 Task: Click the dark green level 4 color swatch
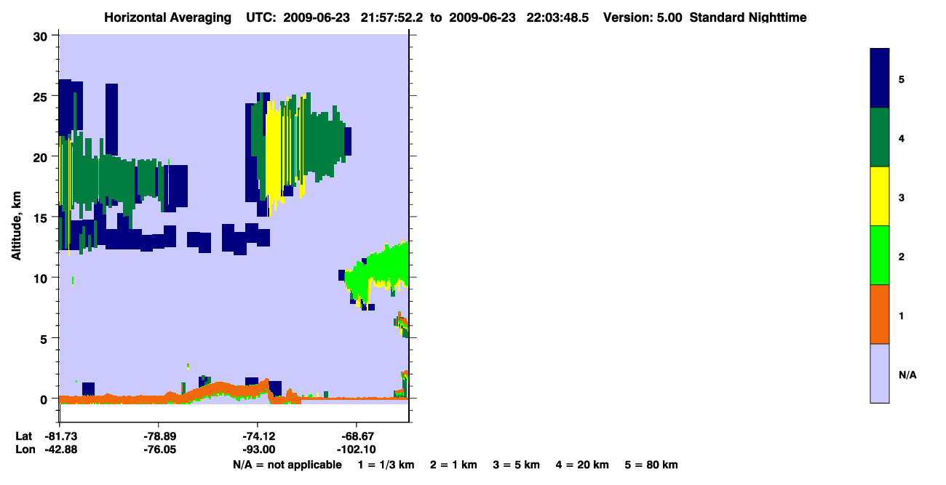click(879, 137)
